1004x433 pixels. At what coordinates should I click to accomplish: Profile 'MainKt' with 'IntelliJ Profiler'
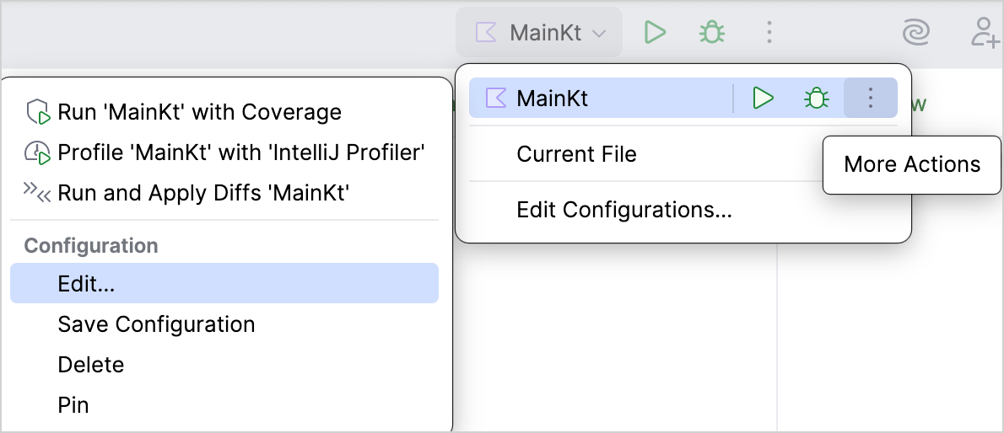(x=224, y=152)
